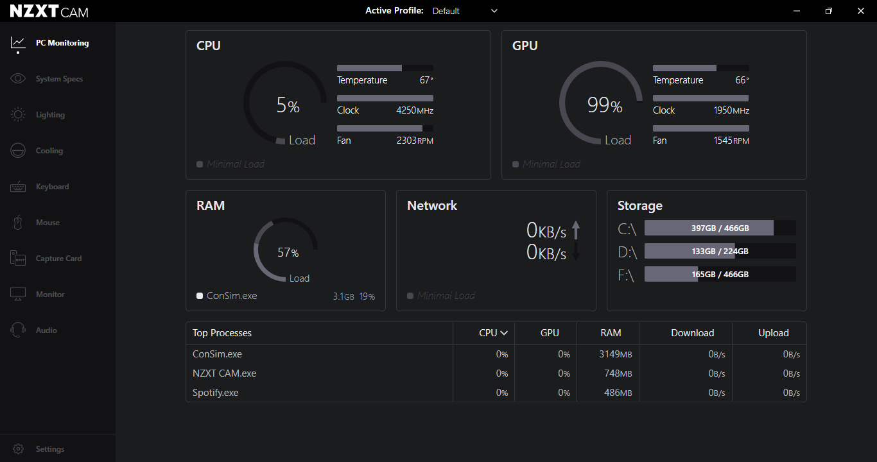The width and height of the screenshot is (877, 462).
Task: Open the Audio headset icon
Action: point(18,330)
